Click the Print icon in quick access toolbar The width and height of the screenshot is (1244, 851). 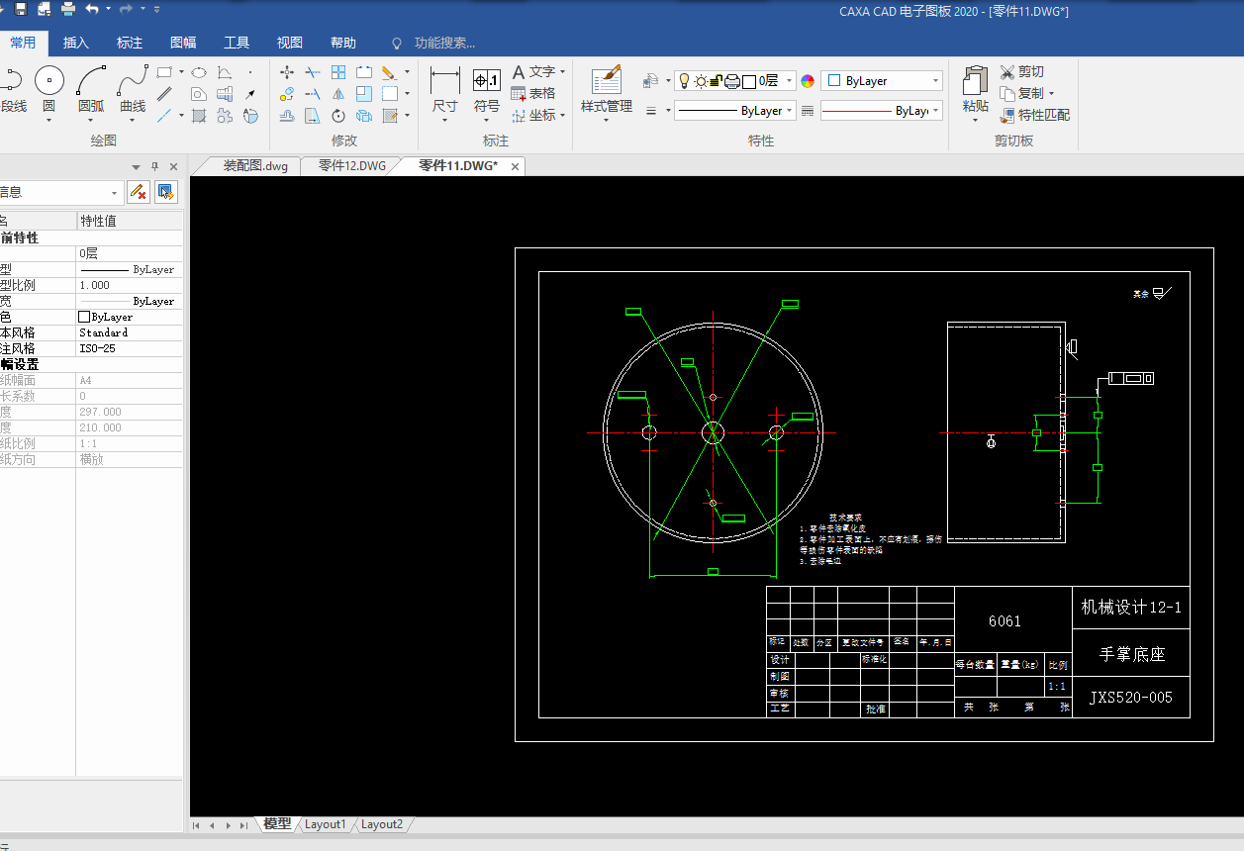tap(68, 9)
